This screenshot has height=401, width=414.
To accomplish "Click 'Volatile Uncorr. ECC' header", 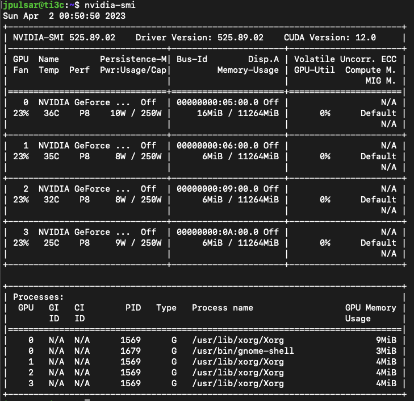I will (x=345, y=59).
